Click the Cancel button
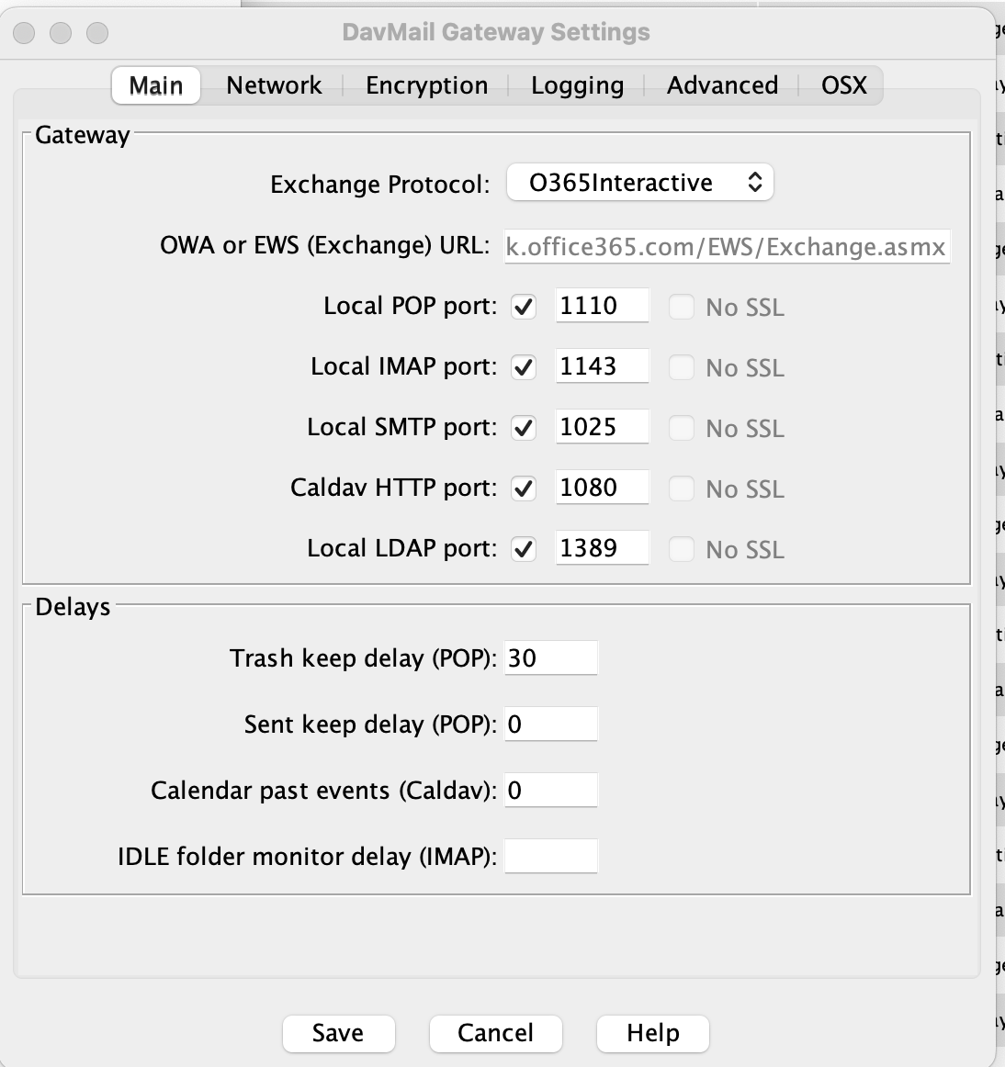Viewport: 1005px width, 1067px height. coord(495,1033)
